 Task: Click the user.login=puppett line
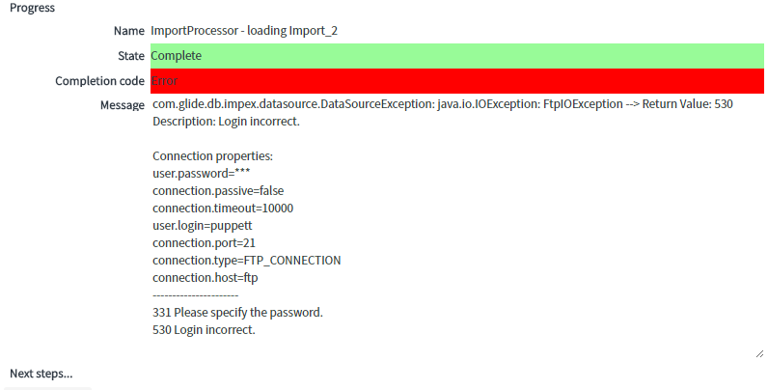[203, 226]
